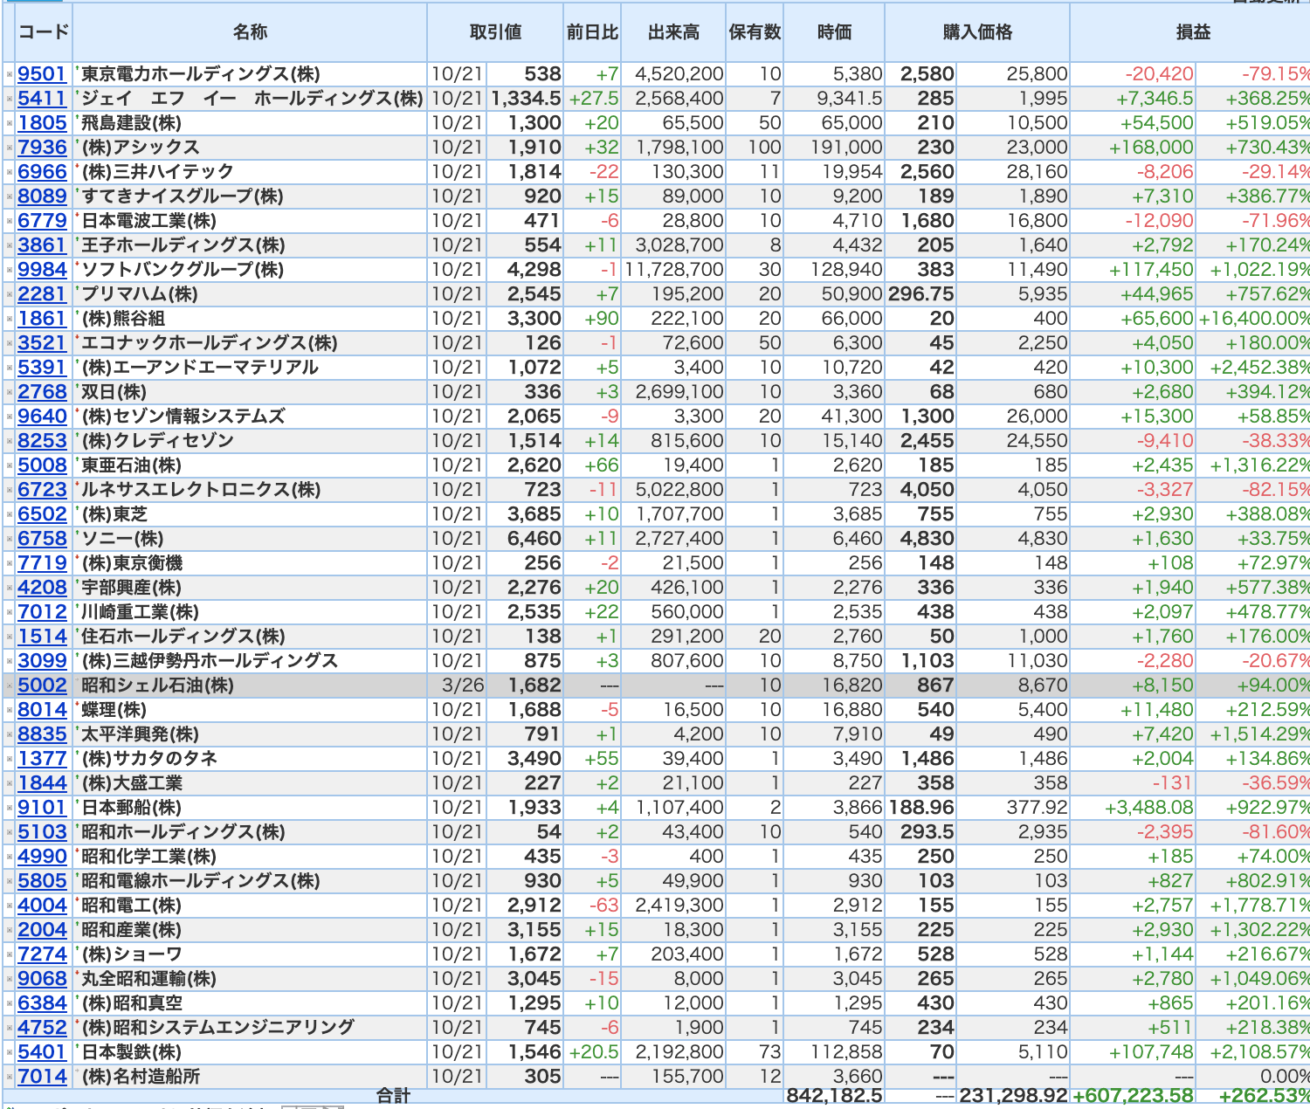Open stock code link 2281
The width and height of the screenshot is (1310, 1109).
click(x=42, y=294)
